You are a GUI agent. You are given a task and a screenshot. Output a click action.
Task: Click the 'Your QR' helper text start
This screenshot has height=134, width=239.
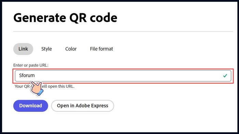pyautogui.click(x=22, y=86)
